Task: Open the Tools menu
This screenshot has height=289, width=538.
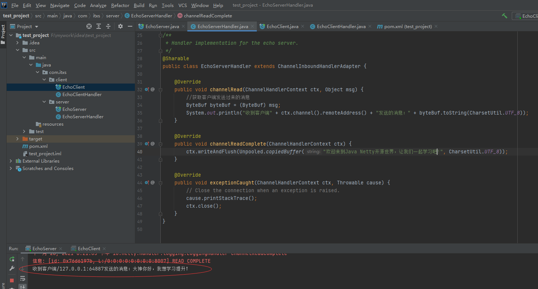Action: coord(167,6)
